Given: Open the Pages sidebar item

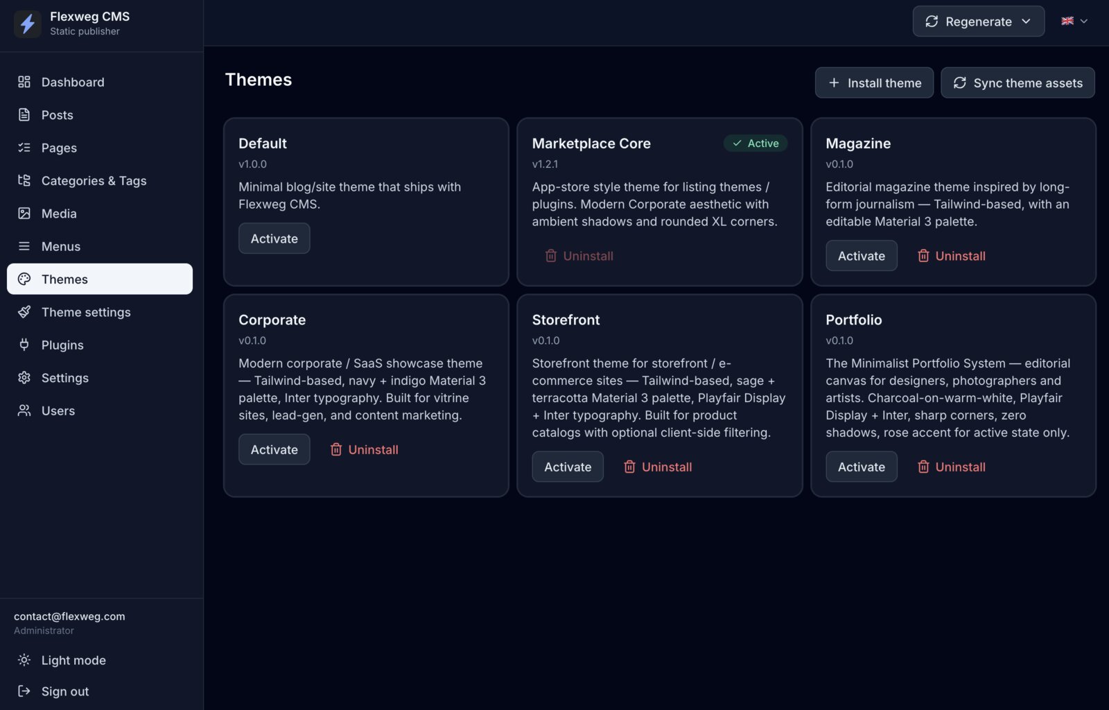Looking at the screenshot, I should pos(100,148).
